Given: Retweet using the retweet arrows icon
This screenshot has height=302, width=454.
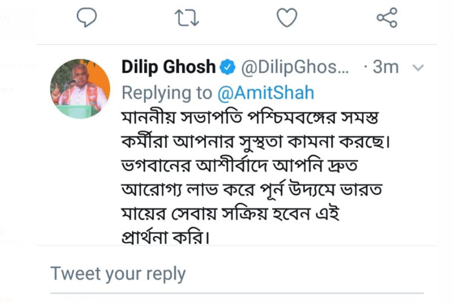Looking at the screenshot, I should click(x=186, y=18).
